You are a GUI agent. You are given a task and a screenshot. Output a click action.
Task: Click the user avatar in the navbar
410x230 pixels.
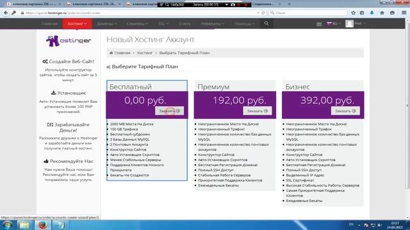349,24
